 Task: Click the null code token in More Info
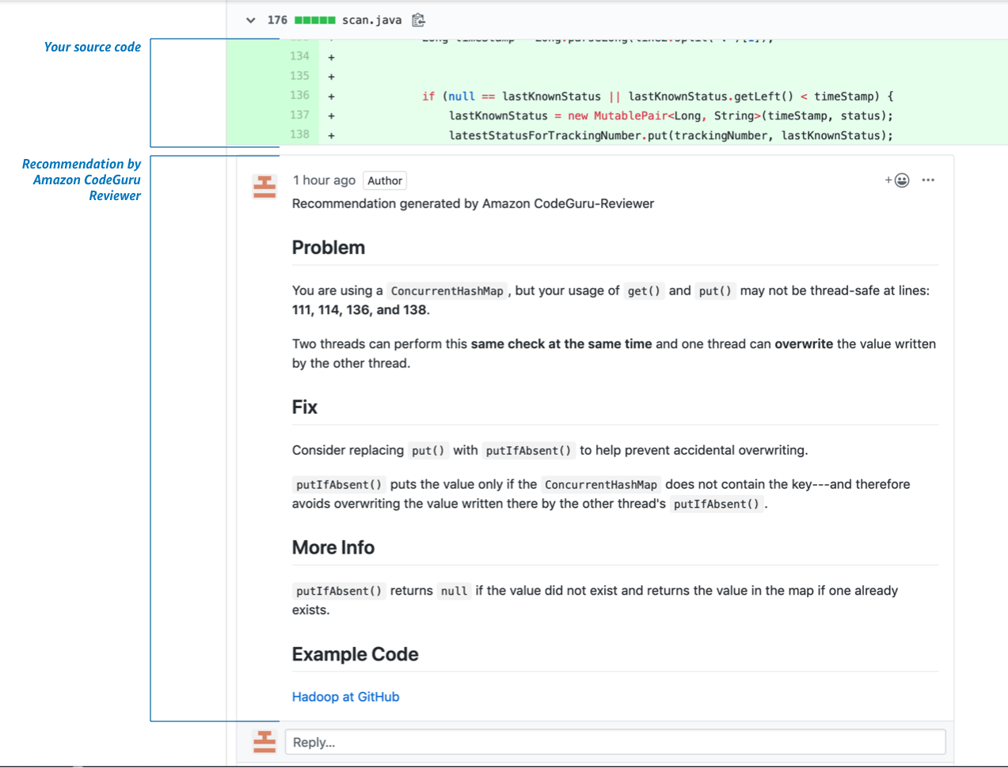454,591
